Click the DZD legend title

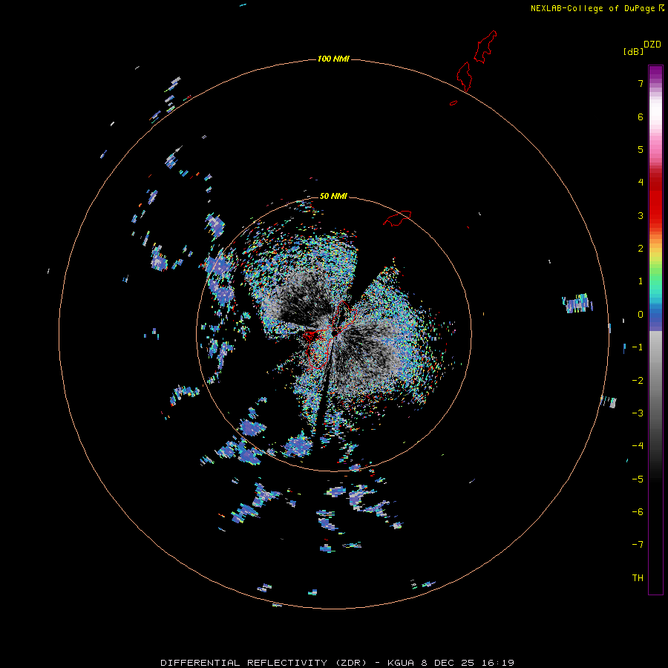tap(652, 45)
